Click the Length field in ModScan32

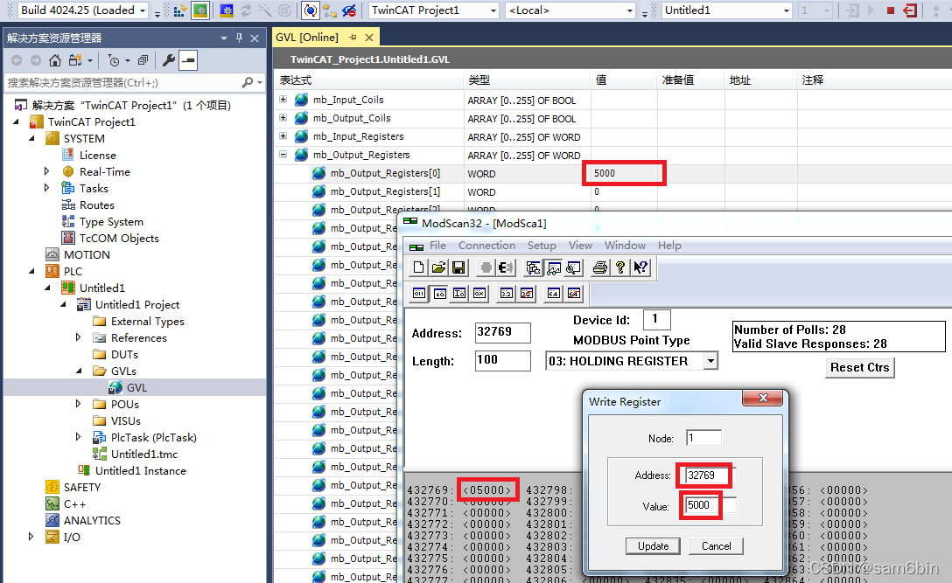pyautogui.click(x=503, y=360)
